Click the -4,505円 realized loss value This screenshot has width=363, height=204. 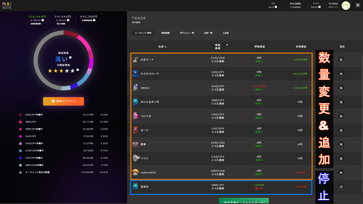click(x=300, y=186)
